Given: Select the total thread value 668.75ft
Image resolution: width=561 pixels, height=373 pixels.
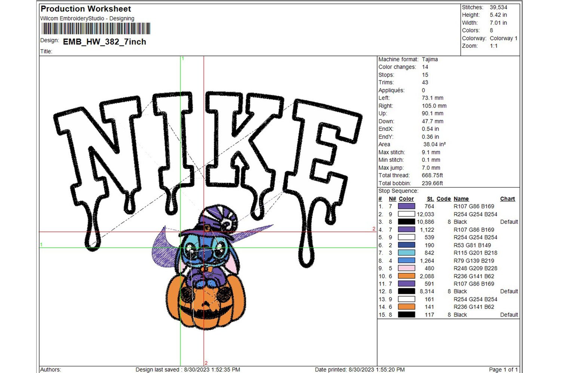Looking at the screenshot, I should click(432, 175).
